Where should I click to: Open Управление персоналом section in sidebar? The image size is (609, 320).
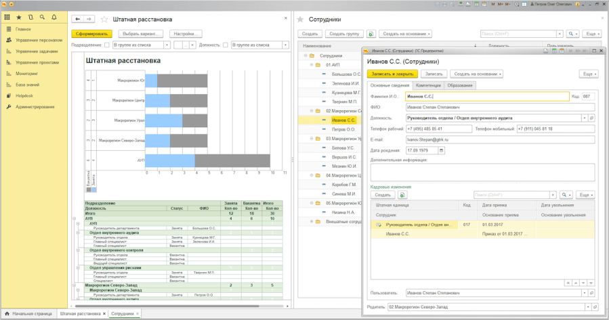point(39,40)
